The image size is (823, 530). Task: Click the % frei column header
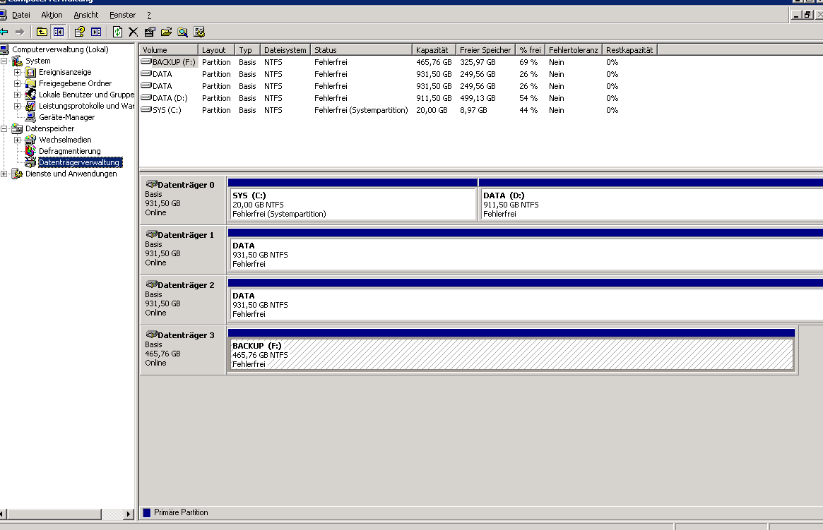point(530,50)
